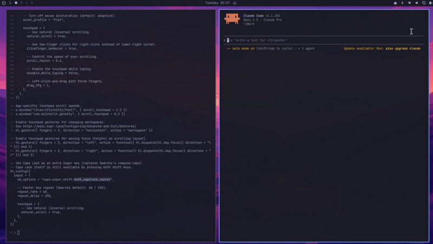Click the auto mode on indicator
Viewport: 433px width, 244px height.
tap(240, 49)
